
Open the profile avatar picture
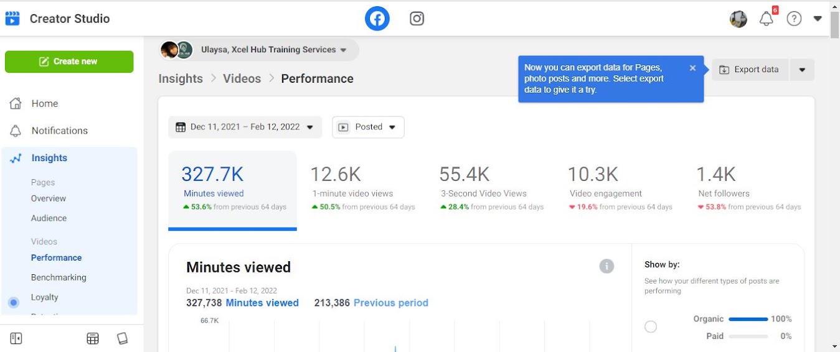(739, 19)
